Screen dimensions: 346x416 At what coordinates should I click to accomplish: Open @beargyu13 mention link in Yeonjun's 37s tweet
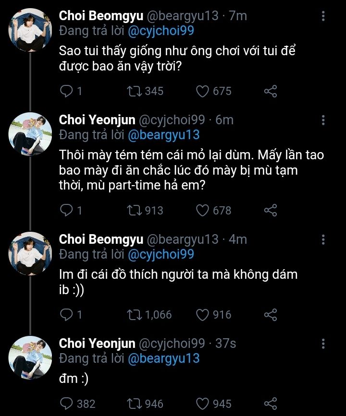(x=163, y=358)
